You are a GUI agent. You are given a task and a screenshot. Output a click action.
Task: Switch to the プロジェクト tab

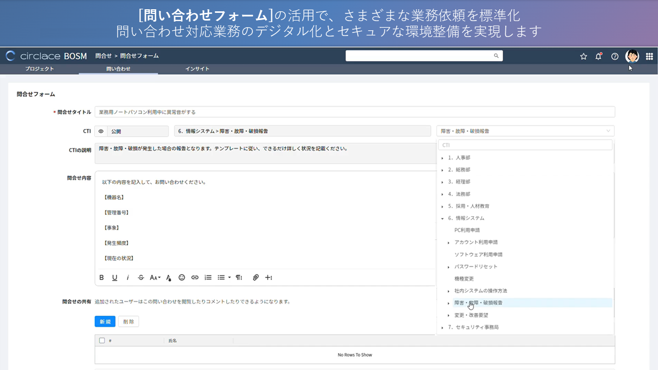(40, 69)
